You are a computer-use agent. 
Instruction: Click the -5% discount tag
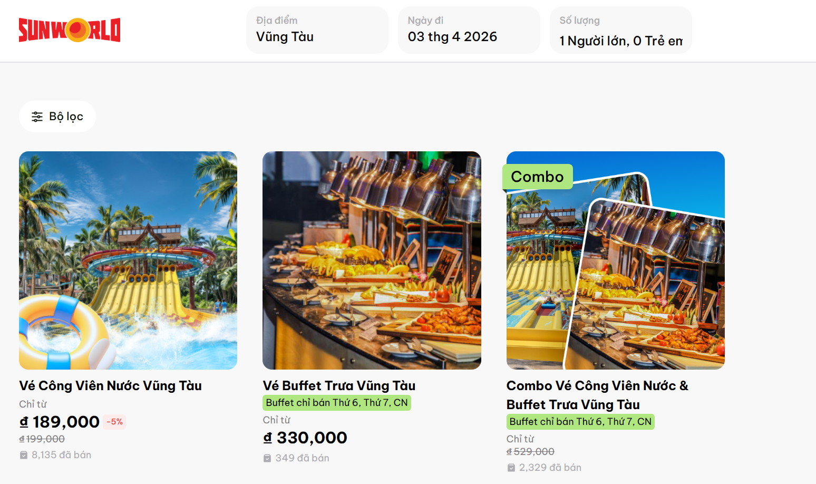pyautogui.click(x=114, y=422)
